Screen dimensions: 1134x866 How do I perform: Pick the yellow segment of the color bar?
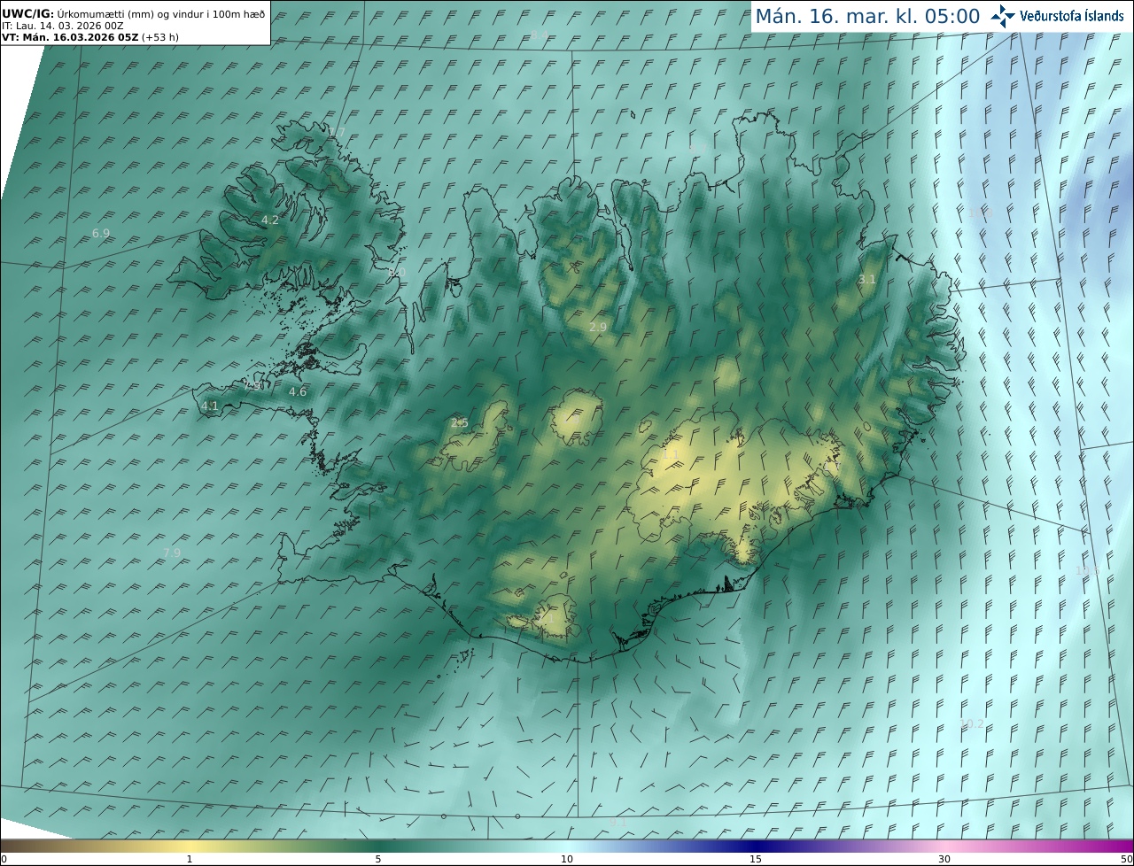tap(190, 846)
